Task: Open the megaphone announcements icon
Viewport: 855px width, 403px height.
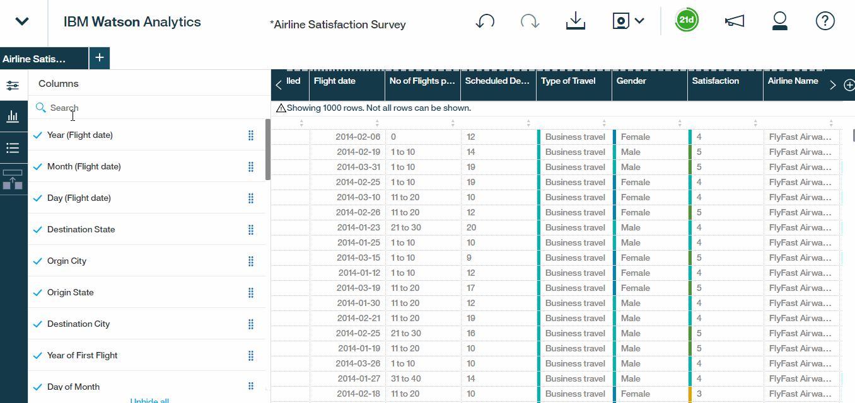Action: 734,21
